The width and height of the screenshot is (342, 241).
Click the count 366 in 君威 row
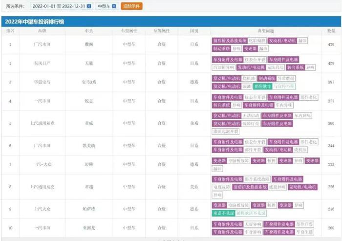[331, 123]
